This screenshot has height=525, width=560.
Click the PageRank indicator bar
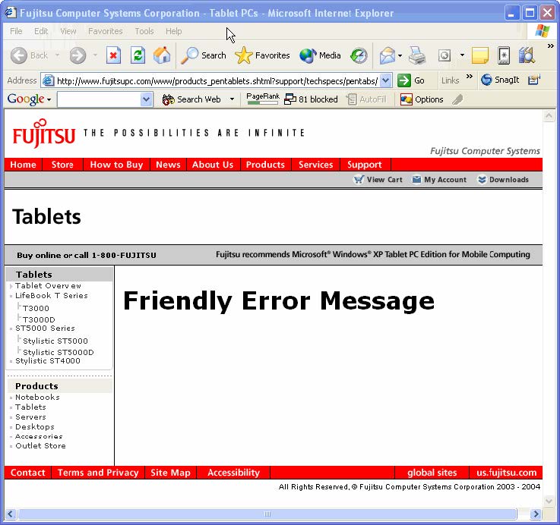(x=263, y=99)
